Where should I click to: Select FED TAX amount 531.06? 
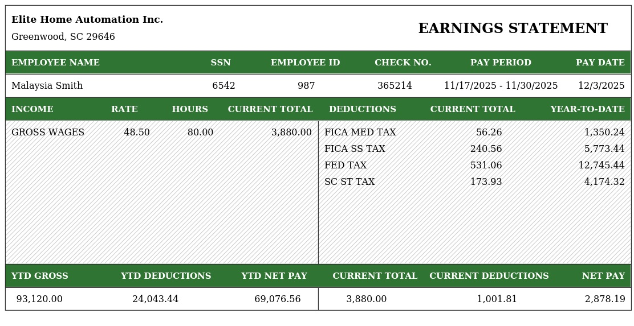(x=486, y=166)
